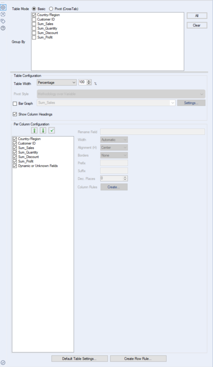The image size is (213, 367).
Task: Increase table width percentage stepper
Action: (x=89, y=81)
